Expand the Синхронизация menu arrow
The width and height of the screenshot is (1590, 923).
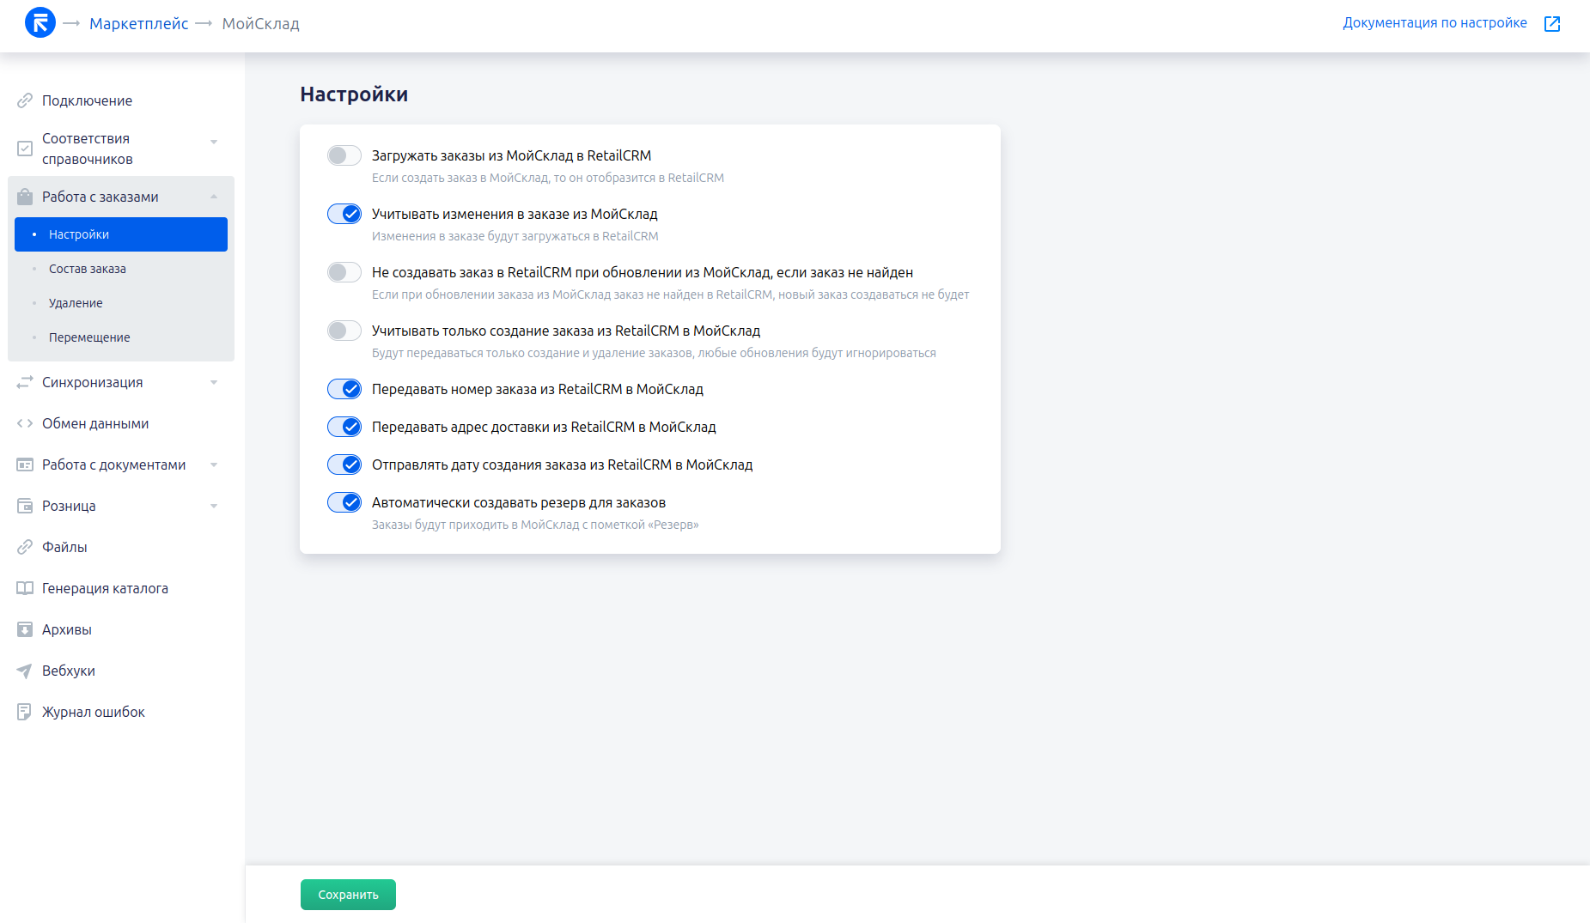pyautogui.click(x=214, y=382)
